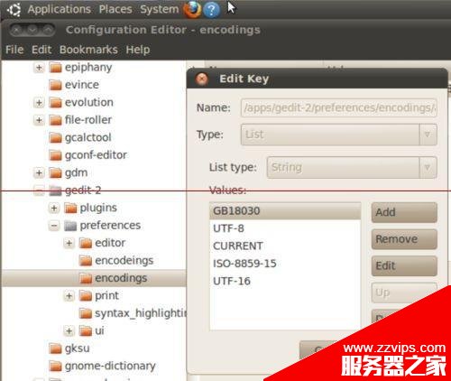Open the Applications panel menu
This screenshot has height=381, width=451.
point(60,9)
